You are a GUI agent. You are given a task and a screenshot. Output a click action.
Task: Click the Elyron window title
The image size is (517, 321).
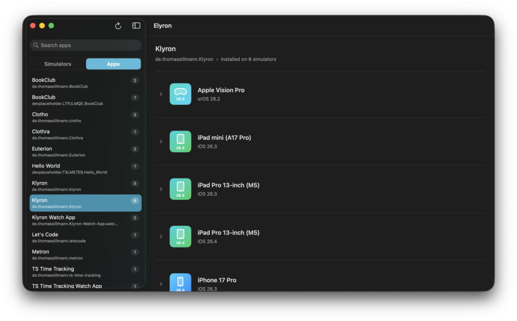pyautogui.click(x=163, y=26)
